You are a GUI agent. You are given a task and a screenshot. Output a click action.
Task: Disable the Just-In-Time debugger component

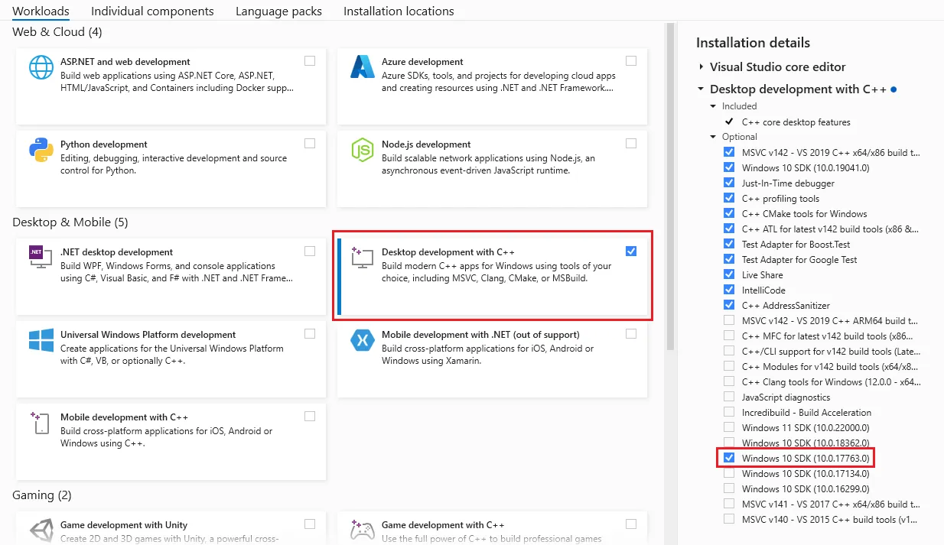click(x=729, y=183)
